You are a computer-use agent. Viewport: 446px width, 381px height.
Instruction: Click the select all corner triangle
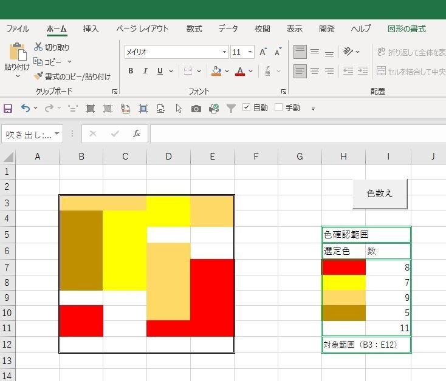[x=8, y=157]
